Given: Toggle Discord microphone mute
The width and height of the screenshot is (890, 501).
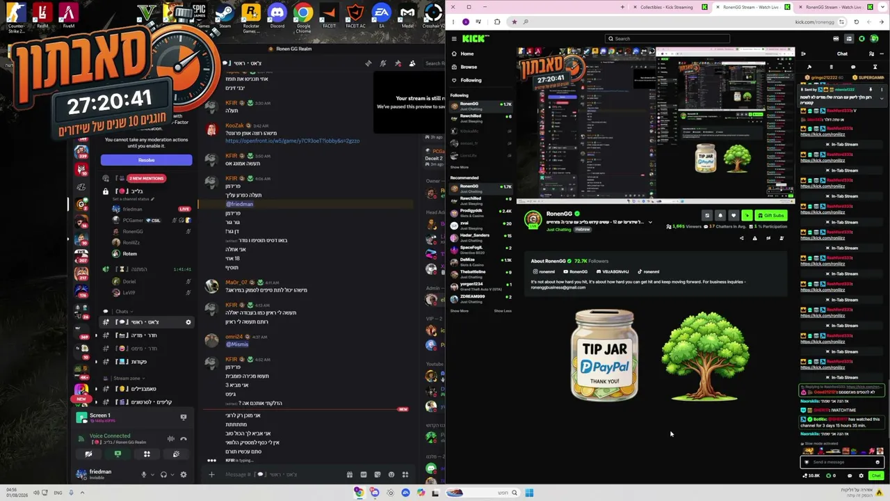Looking at the screenshot, I should [144, 475].
